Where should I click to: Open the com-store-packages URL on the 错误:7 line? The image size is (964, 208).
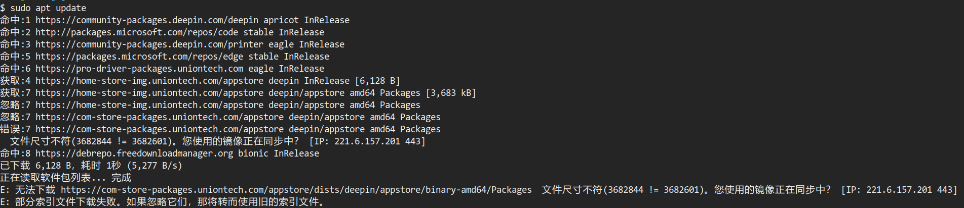(159, 129)
